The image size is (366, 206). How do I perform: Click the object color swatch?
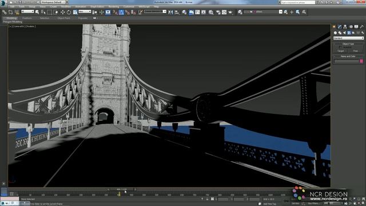(x=361, y=61)
